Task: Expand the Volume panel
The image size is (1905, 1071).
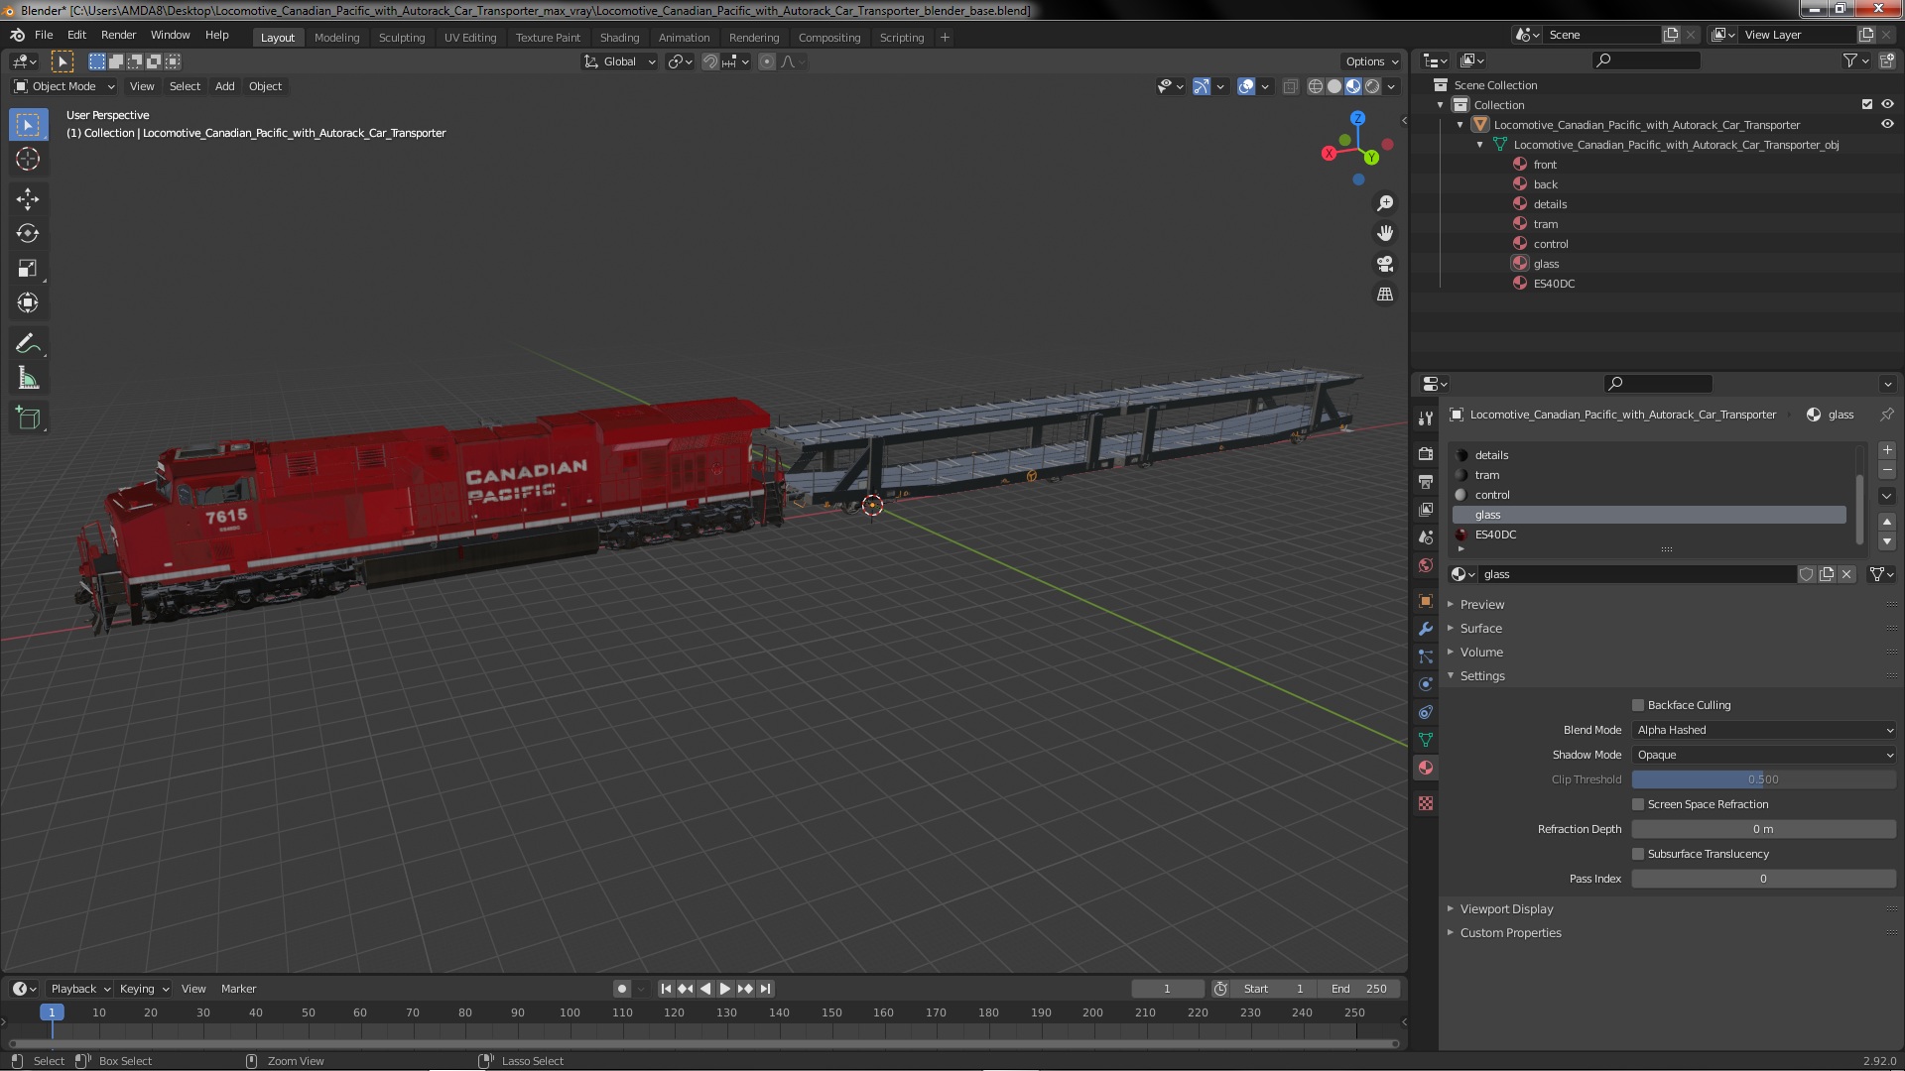Action: 1480,653
